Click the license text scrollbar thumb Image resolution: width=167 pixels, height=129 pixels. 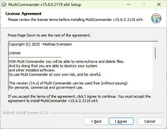click(x=155, y=53)
